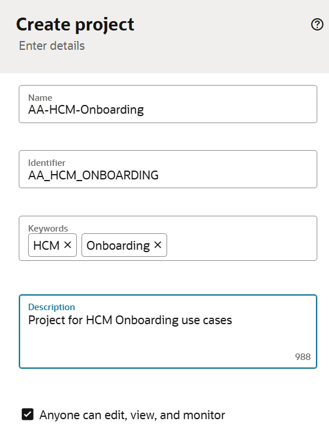Screen dimensions: 329x435
Task: Click the Identifier input field
Action: tap(168, 169)
